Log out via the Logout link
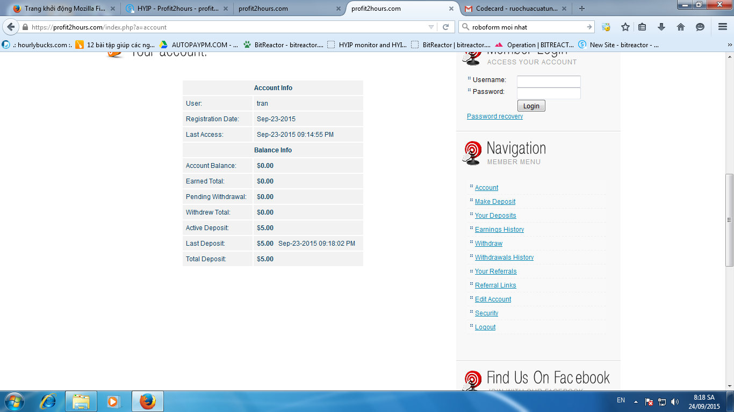This screenshot has width=734, height=412. [x=485, y=327]
